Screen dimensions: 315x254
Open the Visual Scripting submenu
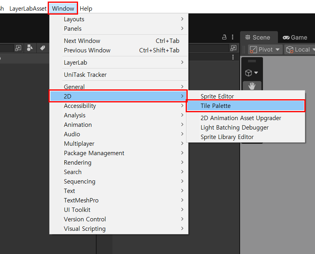pyautogui.click(x=119, y=228)
